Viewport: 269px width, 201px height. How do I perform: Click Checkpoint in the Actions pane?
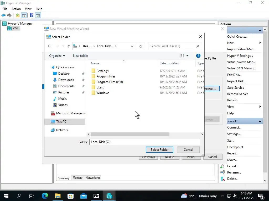click(x=235, y=147)
